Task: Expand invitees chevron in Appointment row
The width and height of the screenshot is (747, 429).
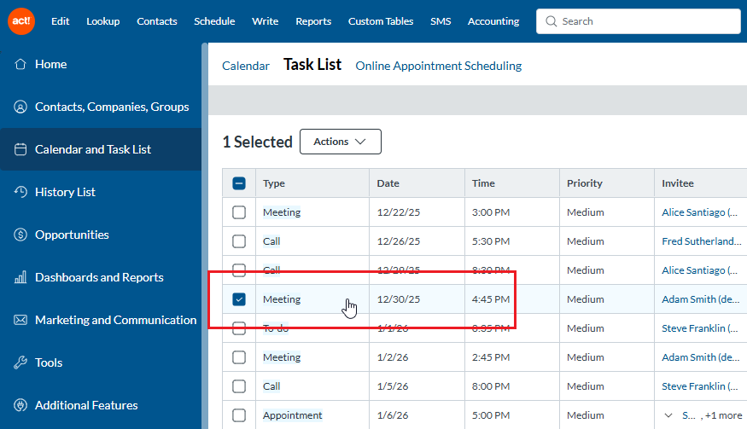Action: click(668, 415)
